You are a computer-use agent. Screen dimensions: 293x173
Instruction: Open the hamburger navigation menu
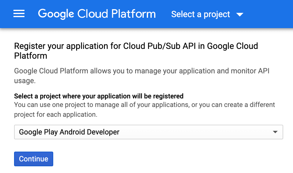(19, 14)
